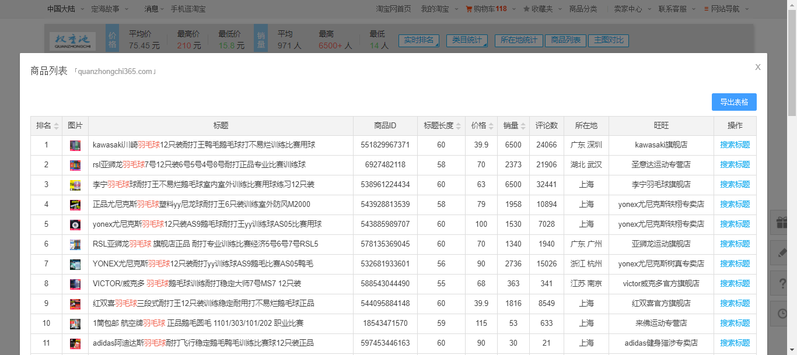Click the 1筒包邮 航空牌羽毛球 title
This screenshot has height=355, width=797.
pyautogui.click(x=198, y=324)
